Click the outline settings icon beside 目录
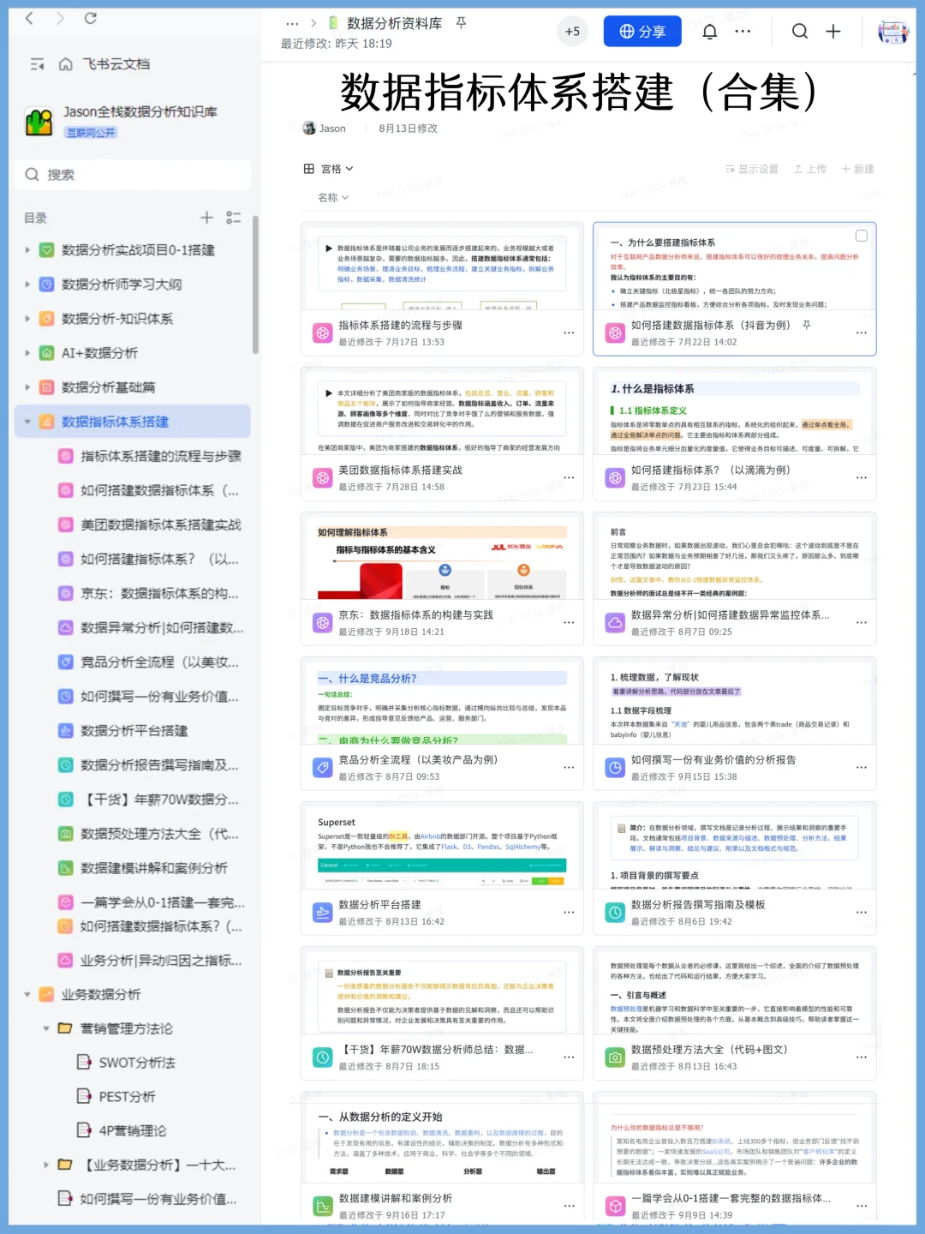This screenshot has width=925, height=1234. [x=233, y=218]
